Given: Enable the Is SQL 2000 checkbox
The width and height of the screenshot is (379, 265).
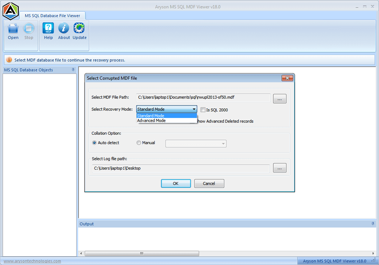Looking at the screenshot, I should (x=203, y=110).
